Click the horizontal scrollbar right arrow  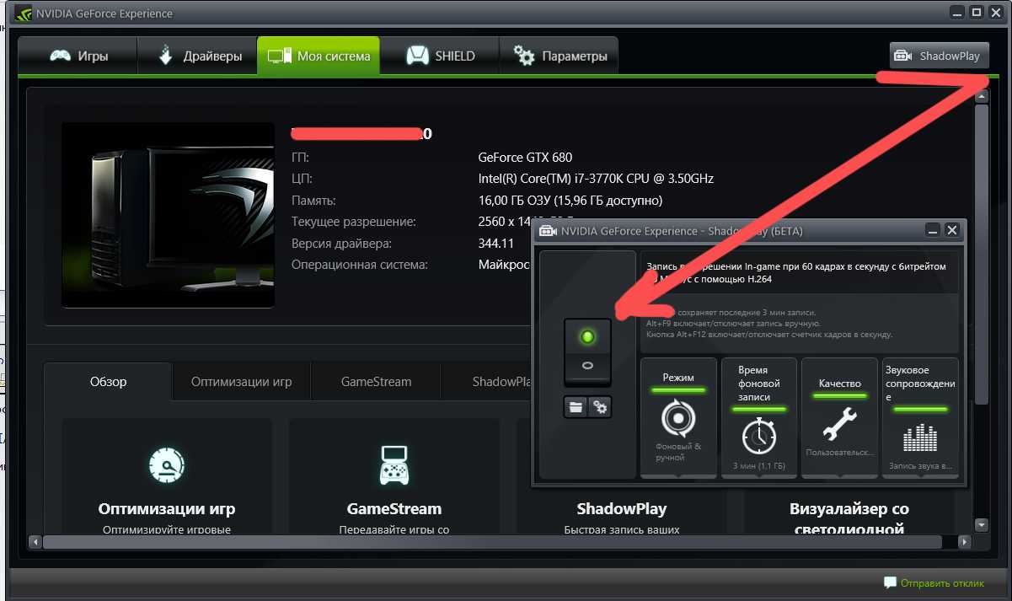pos(966,542)
